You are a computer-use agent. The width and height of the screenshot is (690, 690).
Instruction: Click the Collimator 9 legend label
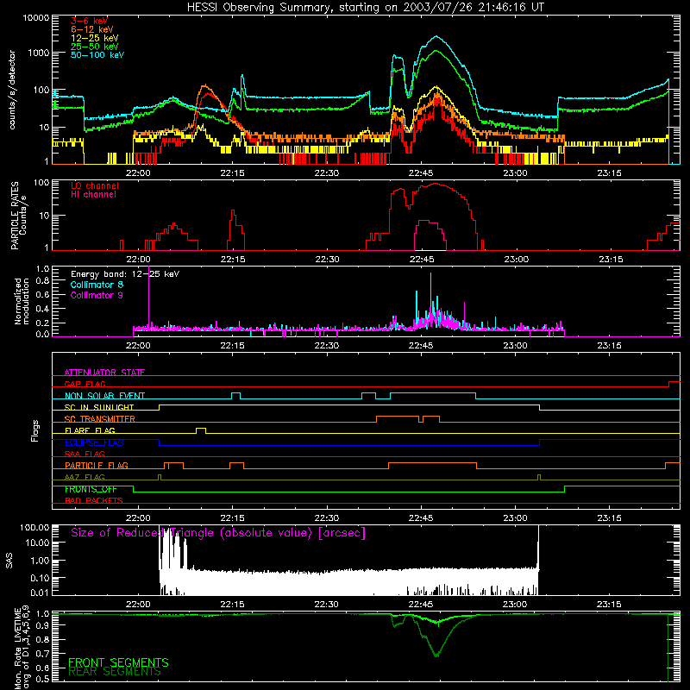pos(97,295)
